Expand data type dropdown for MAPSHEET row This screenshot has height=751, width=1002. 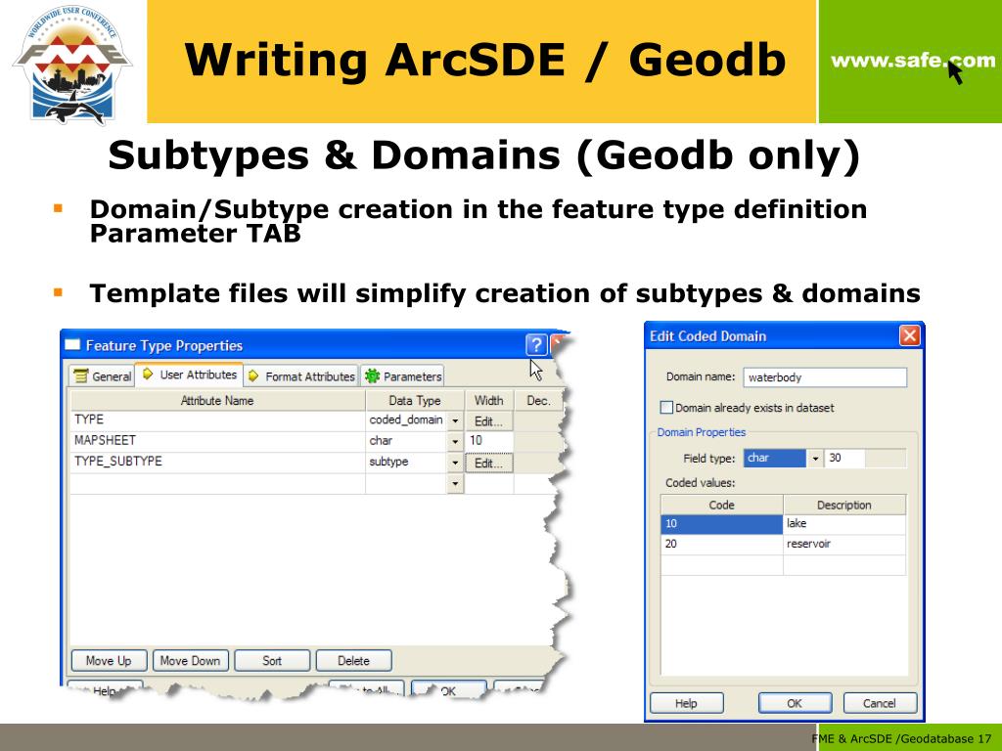(455, 441)
